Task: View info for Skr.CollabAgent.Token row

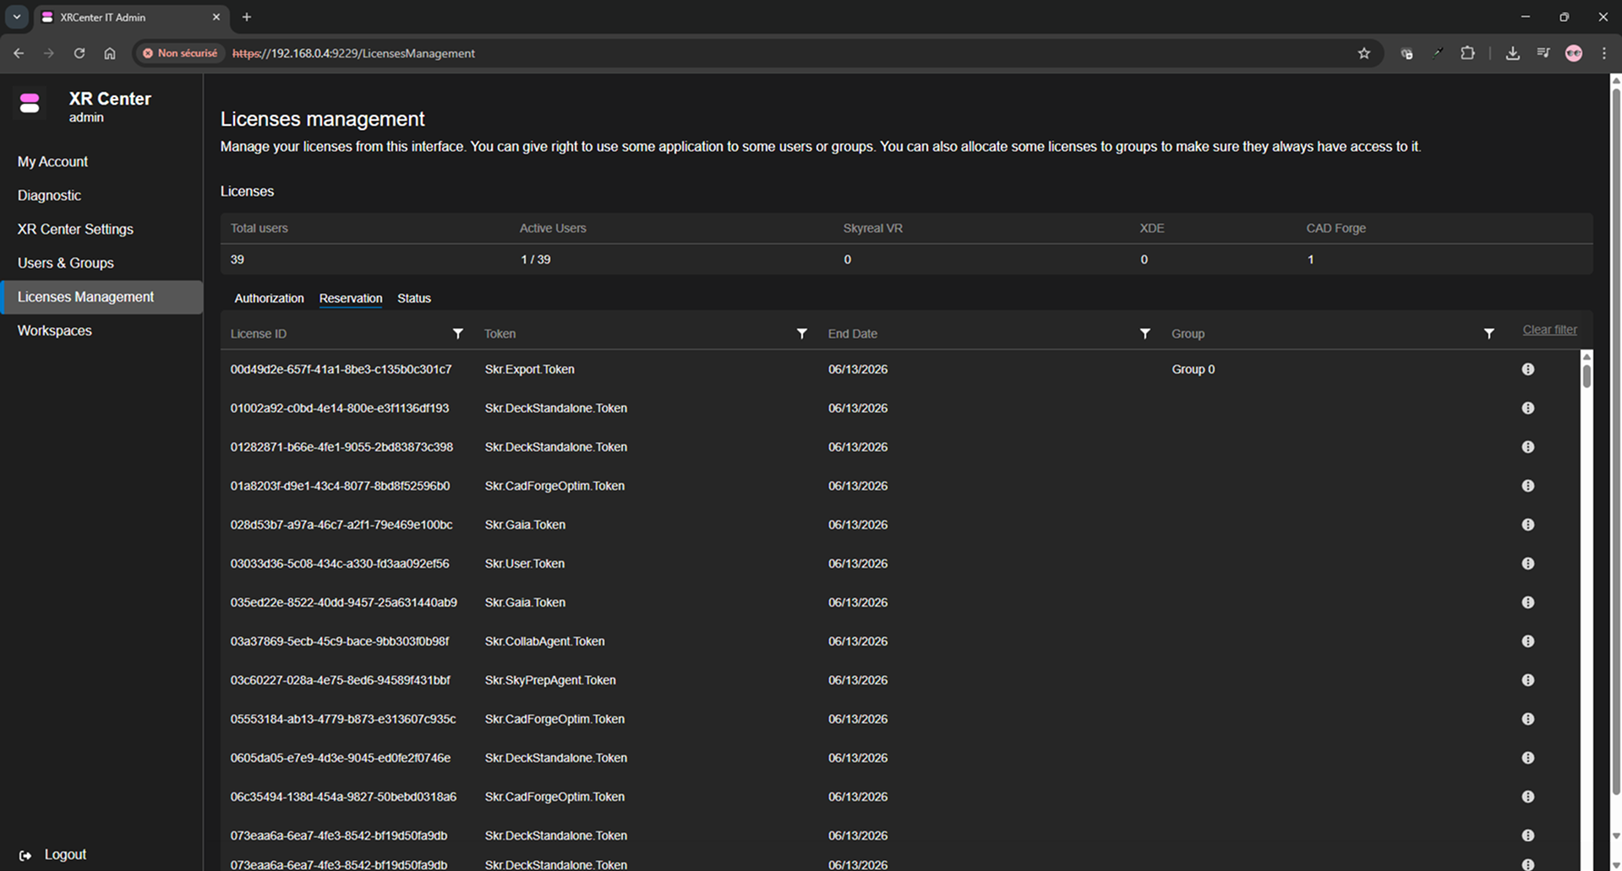Action: tap(1527, 641)
